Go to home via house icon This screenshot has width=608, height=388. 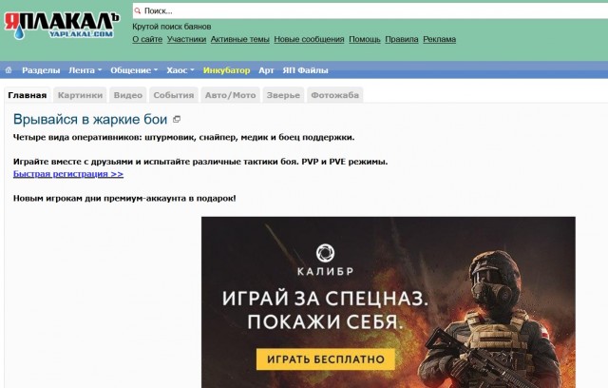tap(9, 70)
